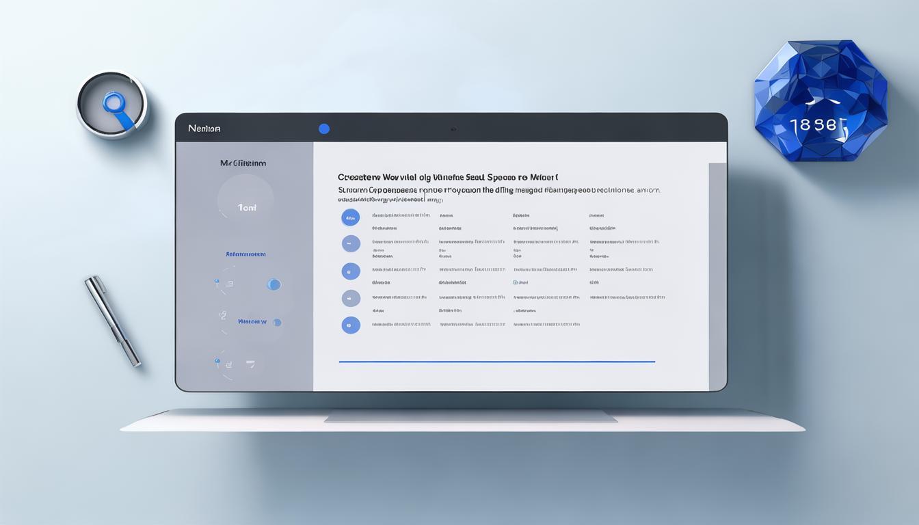
Task: Toggle the blue switch in first sidebar row
Action: (x=274, y=284)
